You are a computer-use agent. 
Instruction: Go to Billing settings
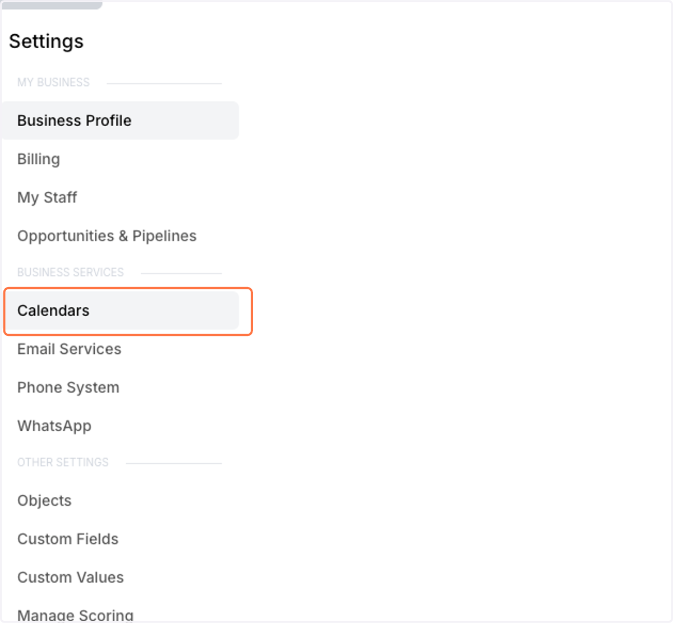click(39, 159)
